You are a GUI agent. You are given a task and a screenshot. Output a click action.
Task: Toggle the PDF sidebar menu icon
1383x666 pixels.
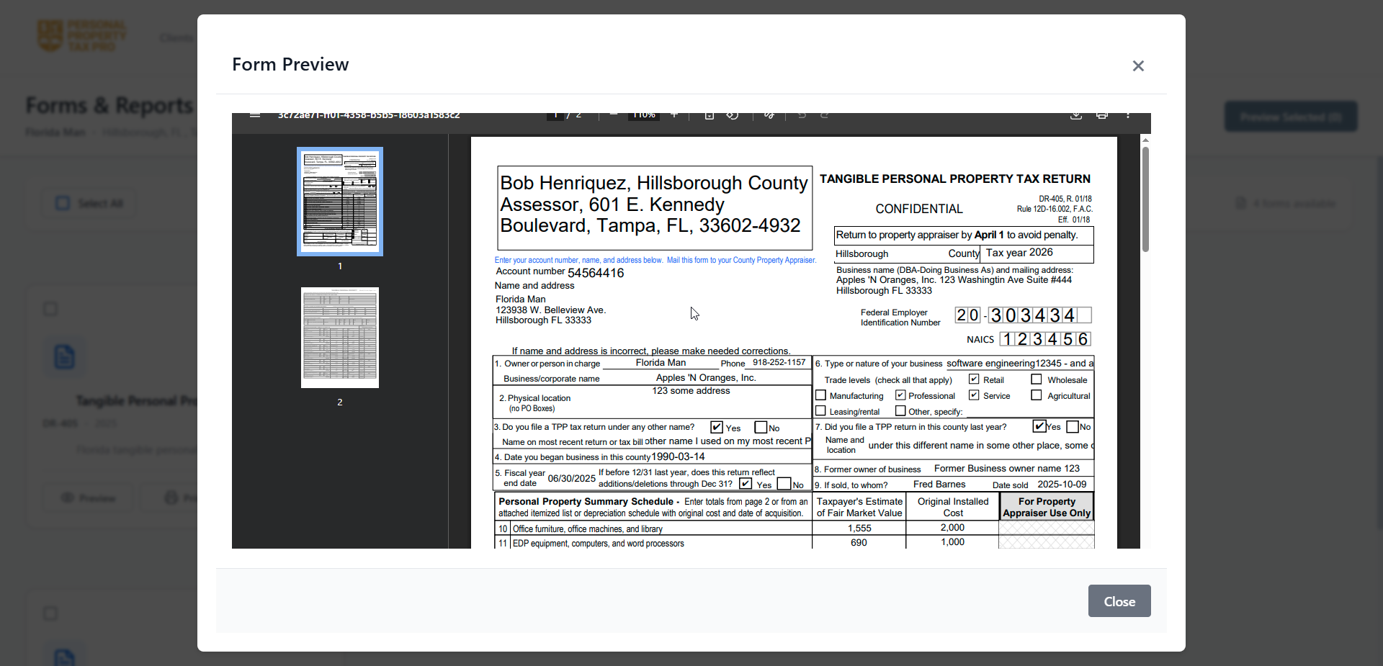255,115
